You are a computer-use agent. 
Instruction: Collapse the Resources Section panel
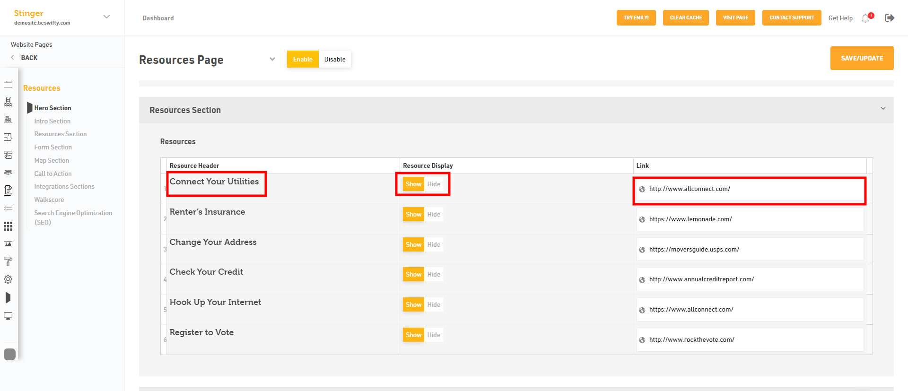883,109
